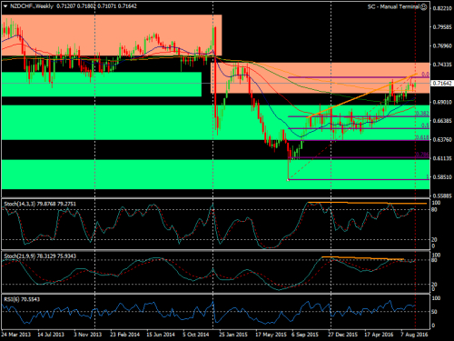The width and height of the screenshot is (454, 341).
Task: Select the top-left salmon resistance zone rectangle
Action: pyautogui.click(x=112, y=35)
